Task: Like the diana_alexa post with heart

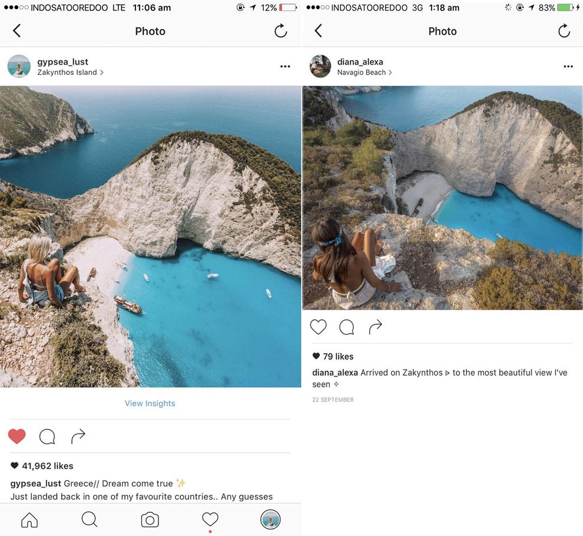Action: coord(318,327)
